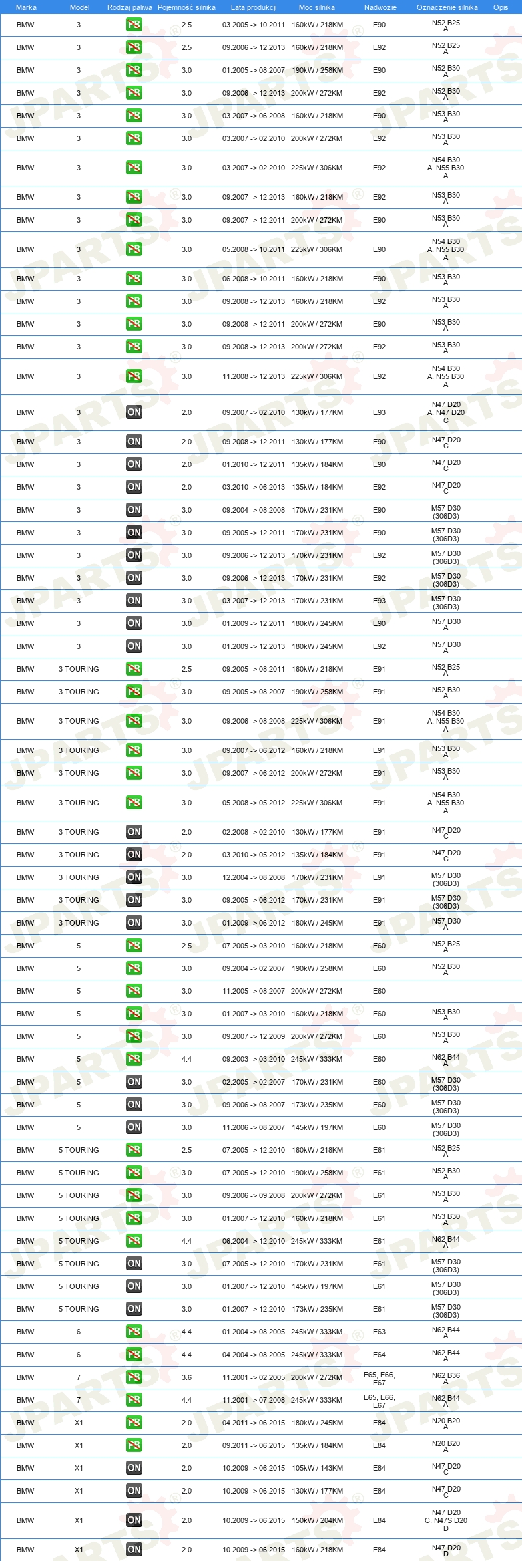
Task: Click the '02.2008 -> 02.2010' production years cell
Action: 254,832
